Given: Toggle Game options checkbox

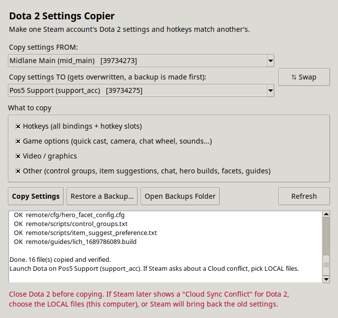Looking at the screenshot, I should (18, 141).
